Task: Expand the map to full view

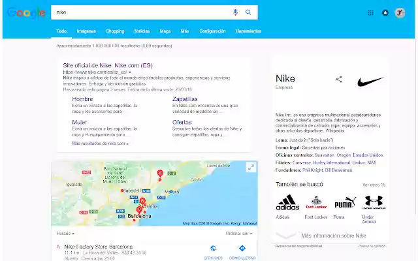Action: coord(251,167)
